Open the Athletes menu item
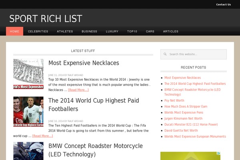 click(x=65, y=31)
